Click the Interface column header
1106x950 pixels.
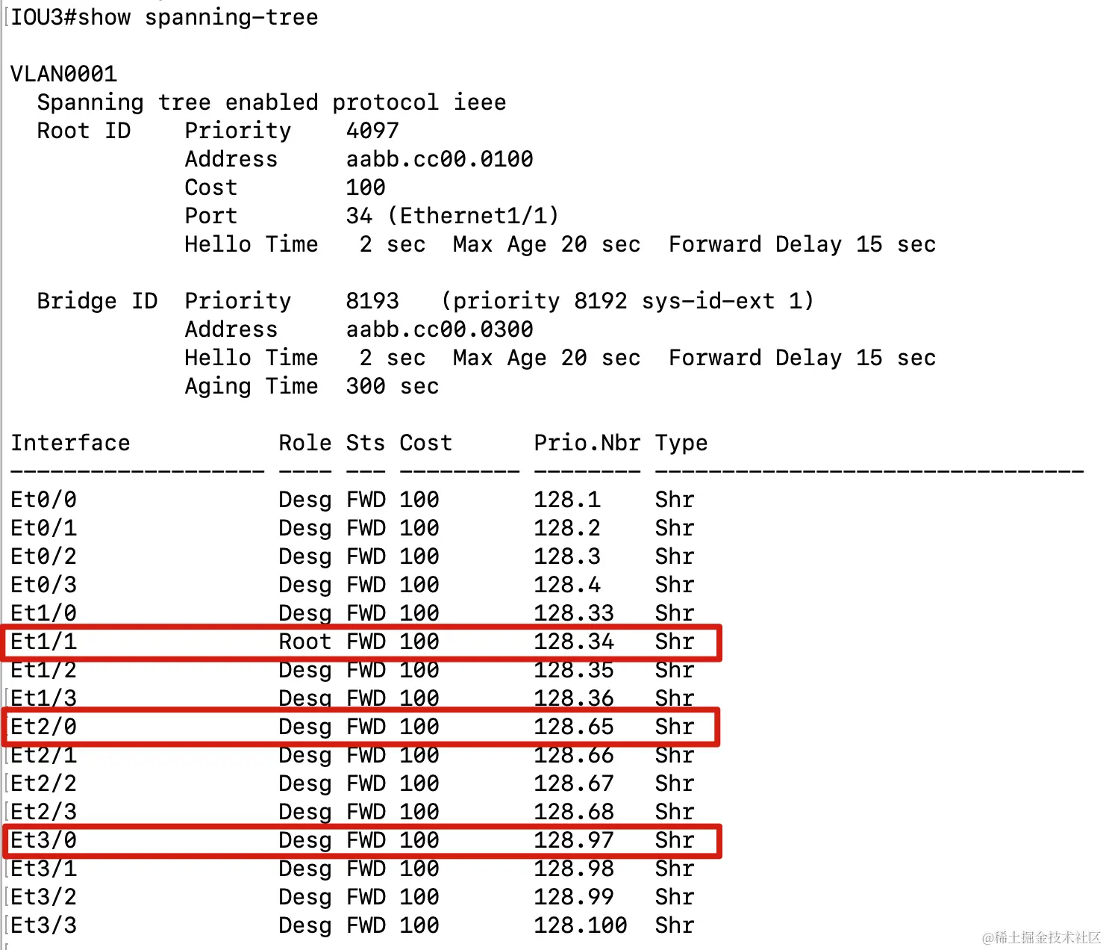70,443
